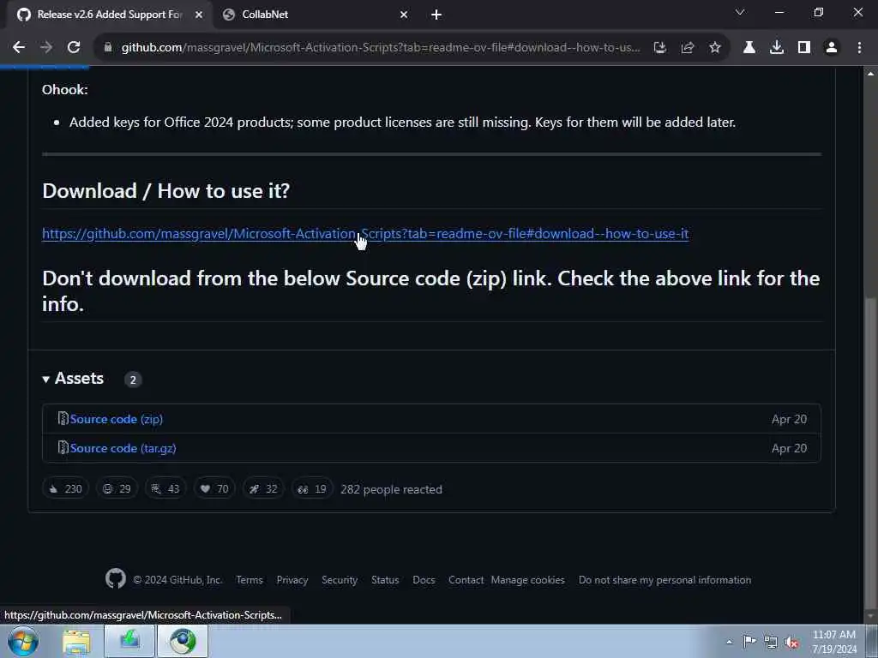Click the heart reaction (70)
The width and height of the screenshot is (878, 658).
(x=213, y=489)
